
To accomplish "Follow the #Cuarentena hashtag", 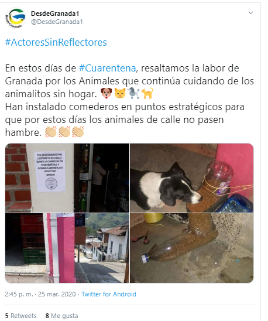I will (x=108, y=68).
